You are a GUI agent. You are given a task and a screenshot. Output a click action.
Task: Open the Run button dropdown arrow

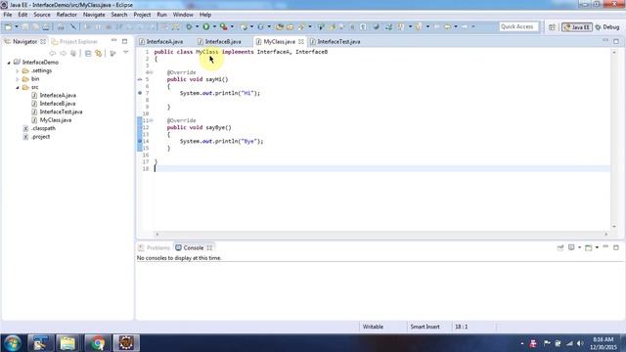(214, 26)
